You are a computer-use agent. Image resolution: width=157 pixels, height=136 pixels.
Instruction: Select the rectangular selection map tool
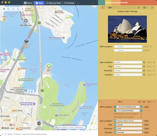8,9
